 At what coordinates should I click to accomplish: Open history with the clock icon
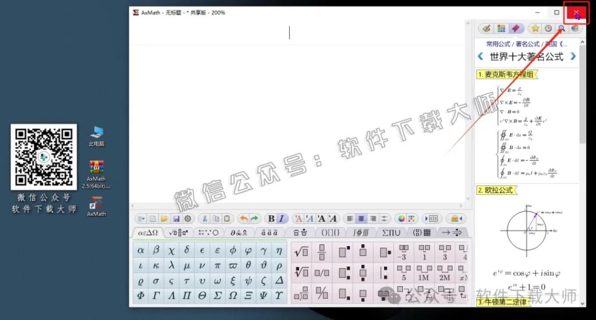[548, 28]
